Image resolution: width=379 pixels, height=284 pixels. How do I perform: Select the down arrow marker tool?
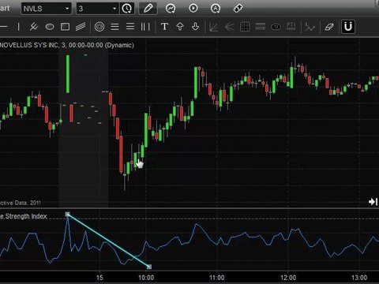195,27
